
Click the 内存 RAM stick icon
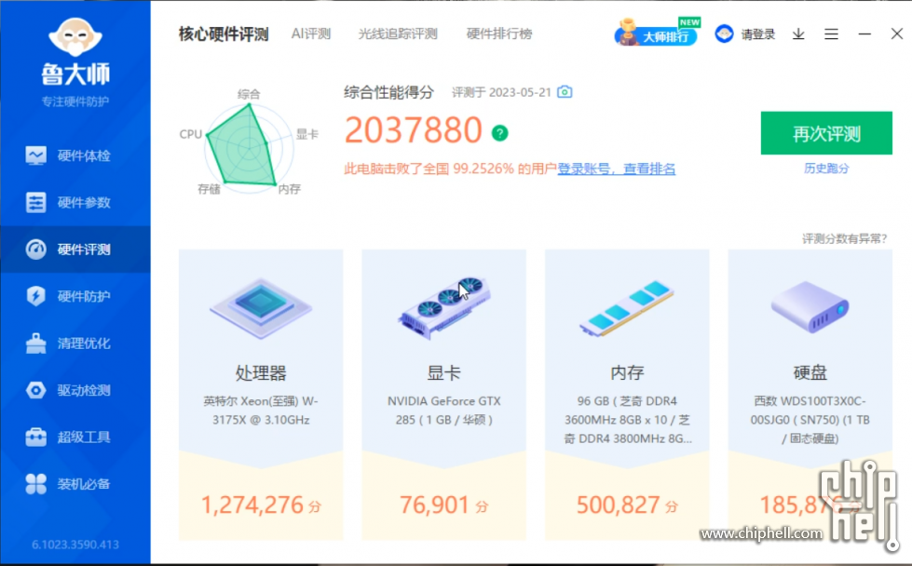coord(627,308)
